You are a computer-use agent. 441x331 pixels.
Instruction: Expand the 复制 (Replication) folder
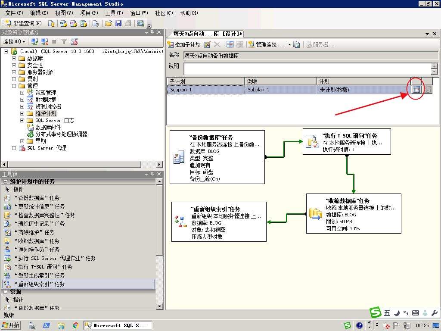(x=14, y=79)
